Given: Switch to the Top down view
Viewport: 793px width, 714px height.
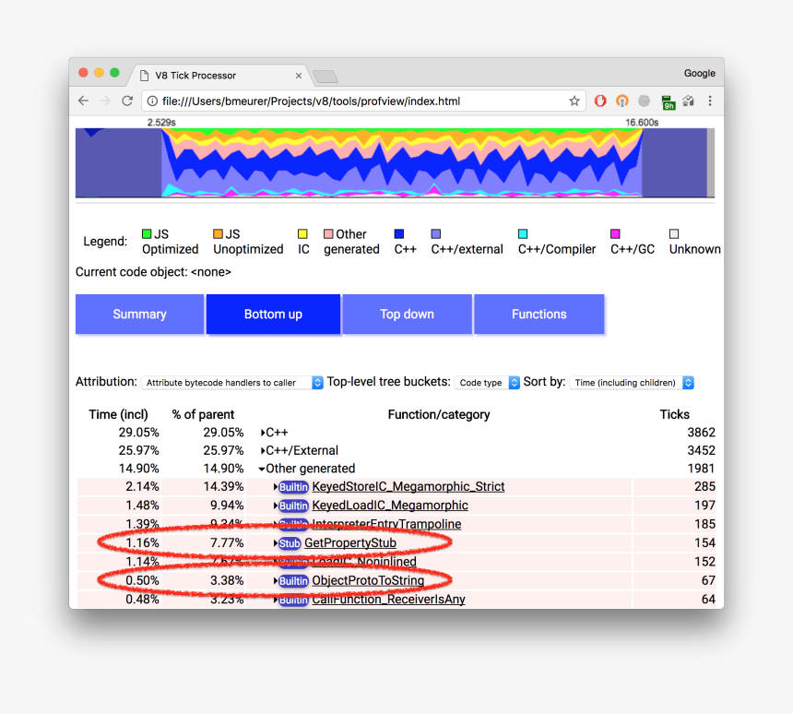Looking at the screenshot, I should pyautogui.click(x=408, y=314).
